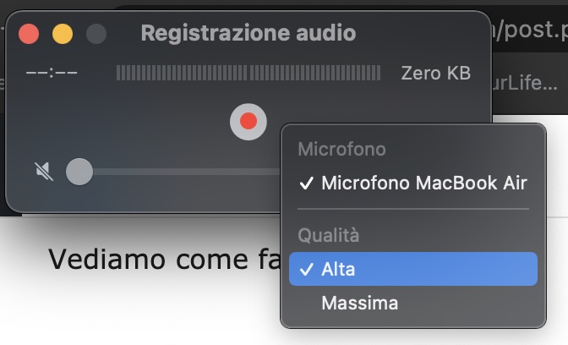
Task: Click the elapsed time display
Action: click(52, 74)
